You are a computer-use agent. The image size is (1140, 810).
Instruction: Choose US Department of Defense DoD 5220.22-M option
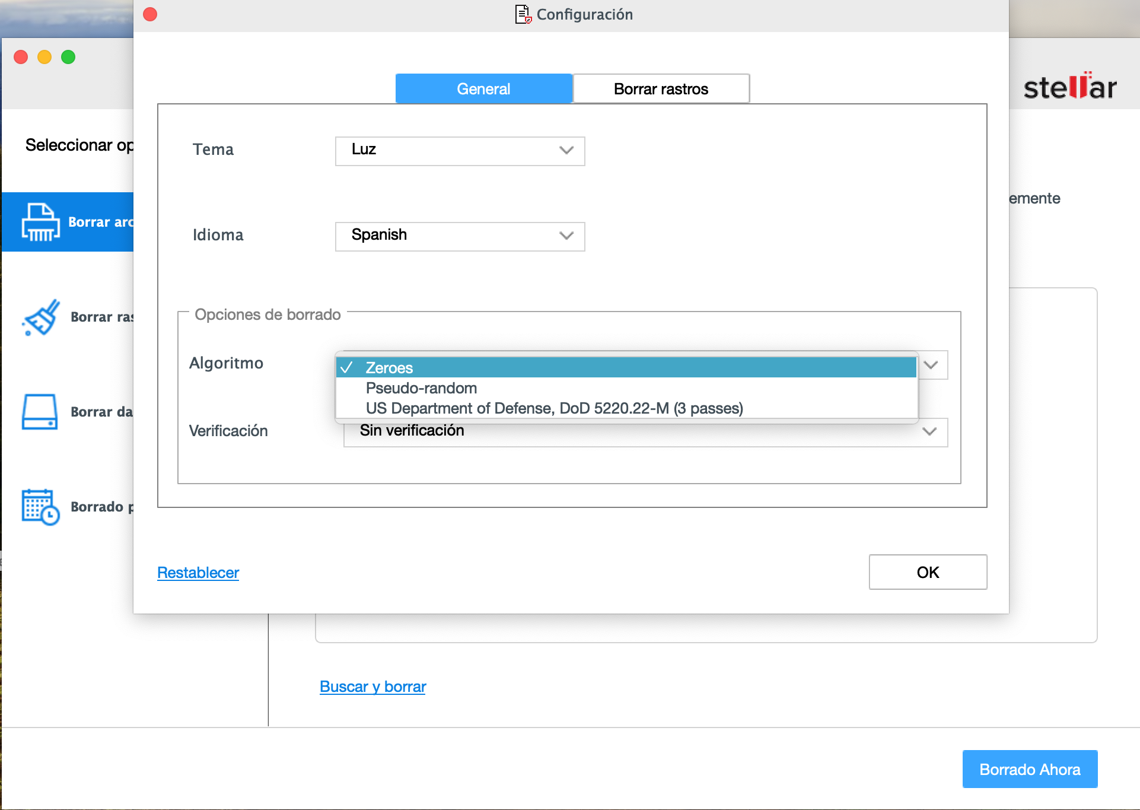pyautogui.click(x=626, y=408)
